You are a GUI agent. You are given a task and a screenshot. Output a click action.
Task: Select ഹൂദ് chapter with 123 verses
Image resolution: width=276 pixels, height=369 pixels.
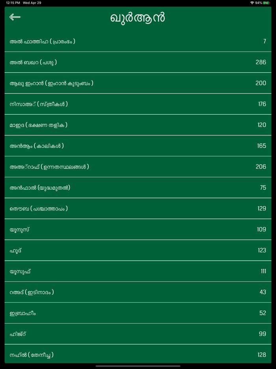click(138, 250)
